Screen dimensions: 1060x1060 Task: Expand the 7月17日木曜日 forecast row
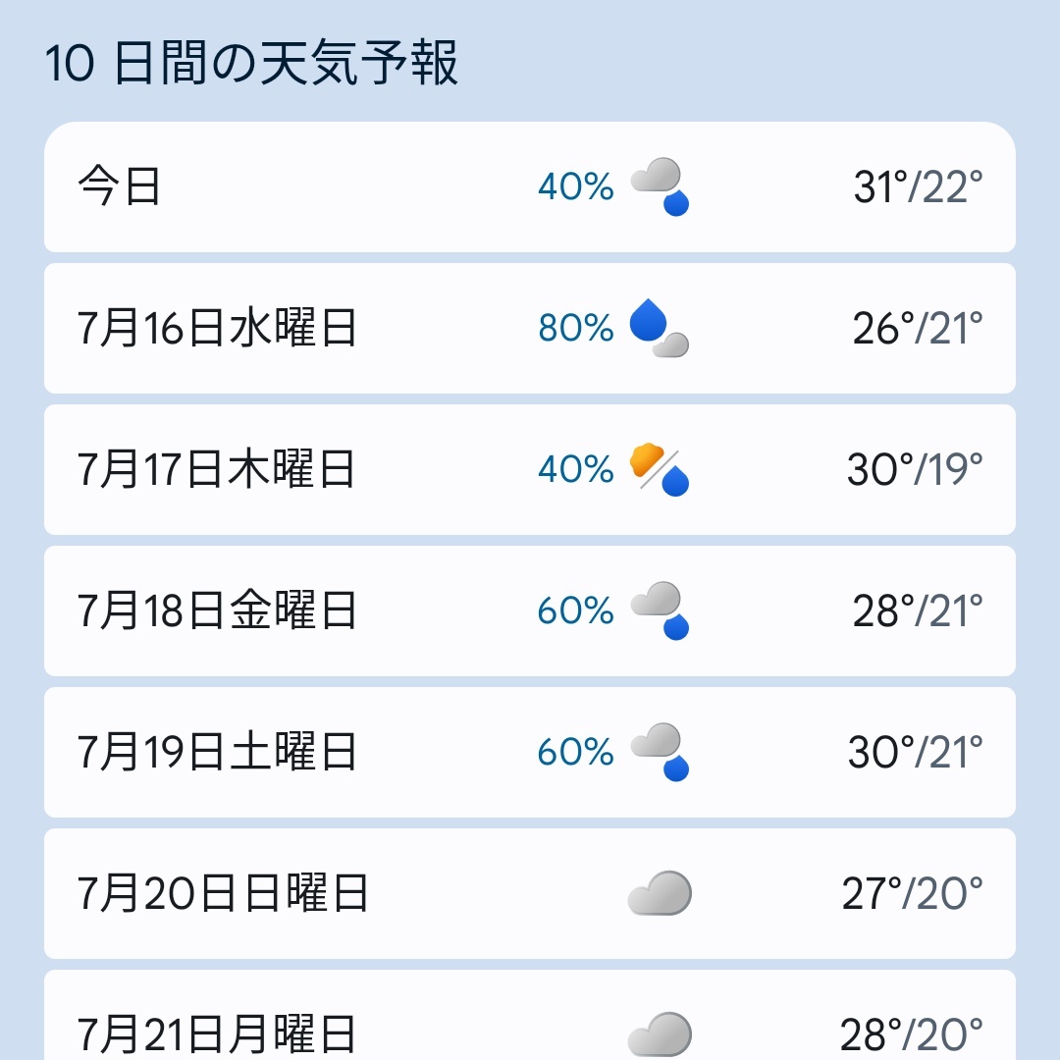[530, 470]
